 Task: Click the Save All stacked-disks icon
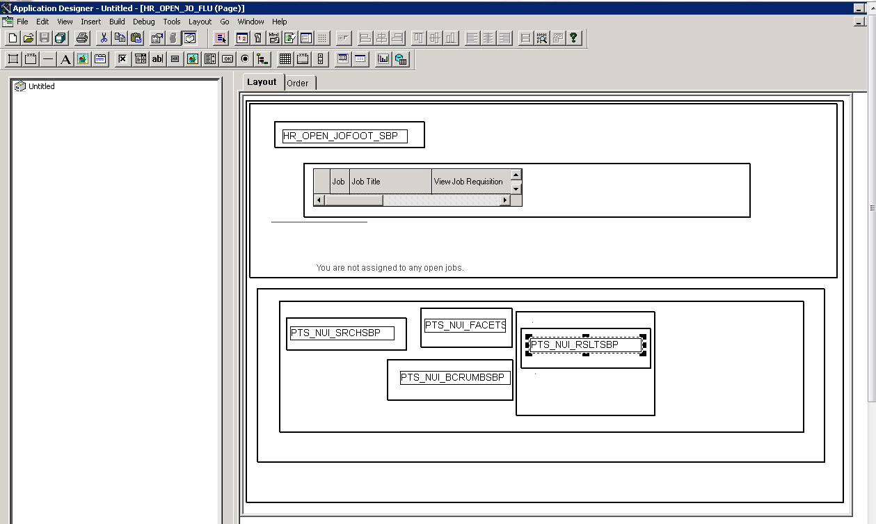pyautogui.click(x=61, y=38)
